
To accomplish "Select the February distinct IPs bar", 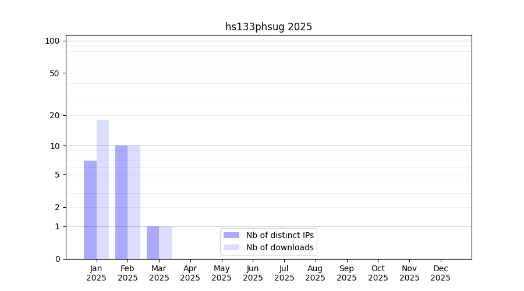I will point(121,202).
